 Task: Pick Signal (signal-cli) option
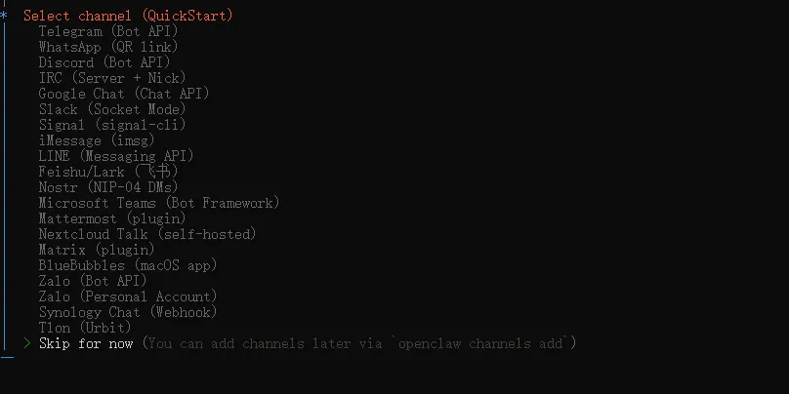point(112,125)
